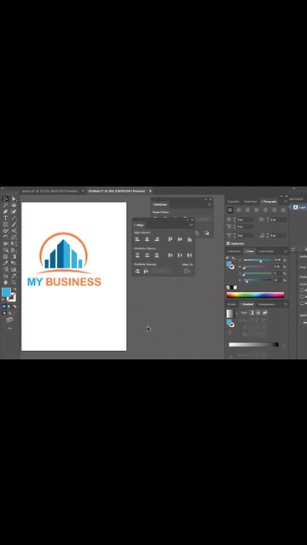Click the white swatch in Color panel
Image resolution: width=307 pixels, height=545 pixels.
[x=235, y=288]
